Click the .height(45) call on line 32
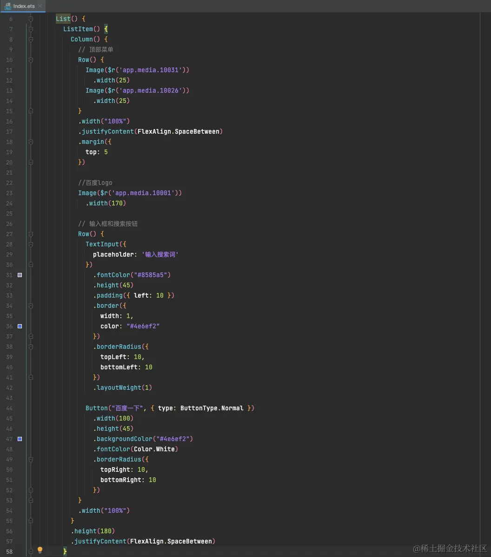491x557 pixels. tap(113, 285)
